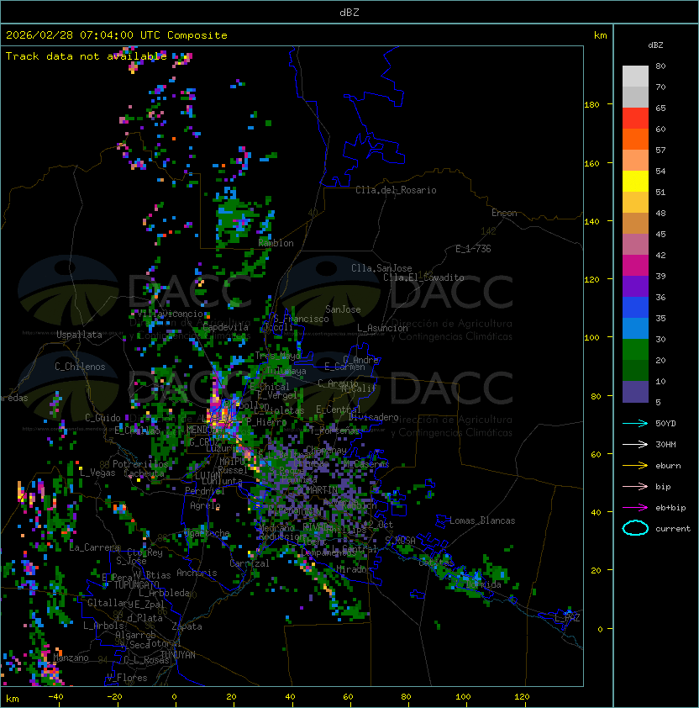
Task: Click the magenta eb+bip arrow icon
Action: [x=635, y=508]
